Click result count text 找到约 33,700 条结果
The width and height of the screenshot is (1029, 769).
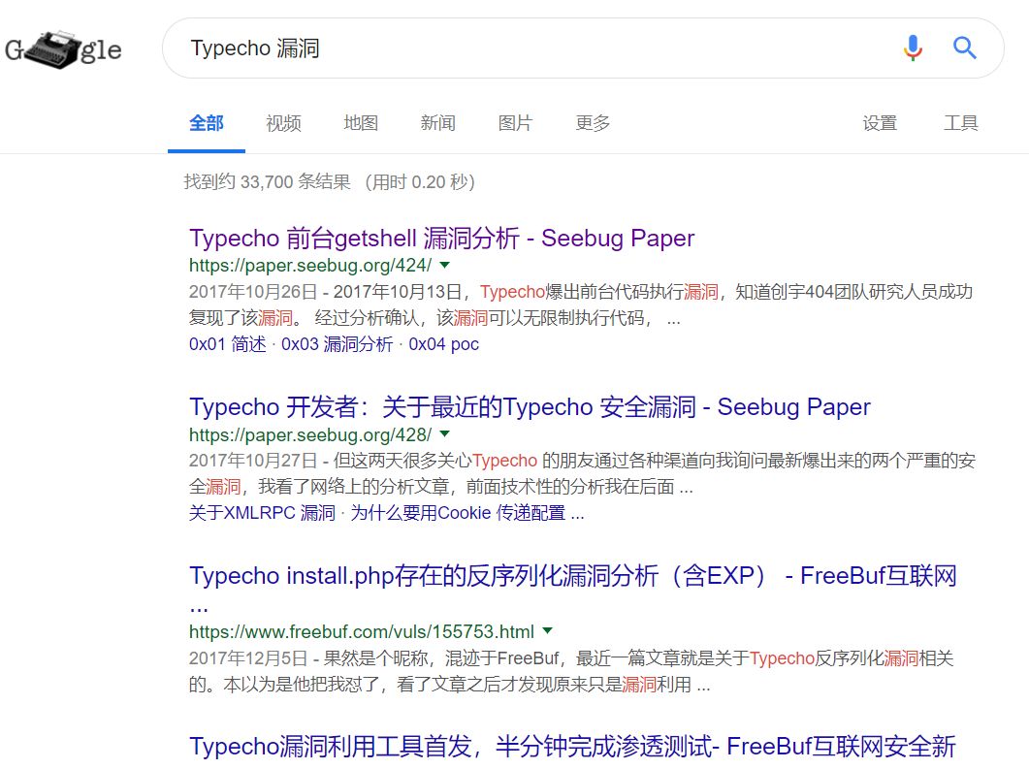267,181
